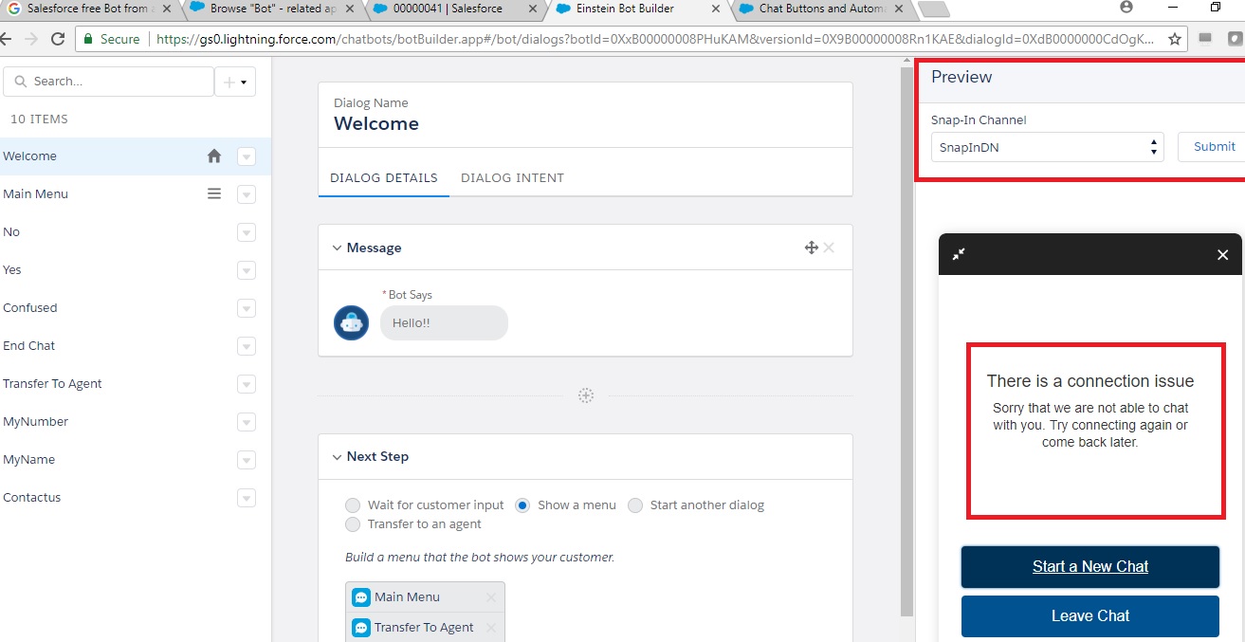
Task: Open dropdown arrow for Confused dialog
Action: (x=247, y=309)
